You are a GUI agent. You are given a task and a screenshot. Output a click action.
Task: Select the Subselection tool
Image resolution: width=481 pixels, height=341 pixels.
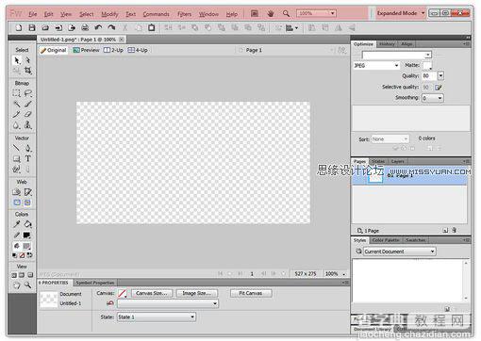tap(28, 60)
